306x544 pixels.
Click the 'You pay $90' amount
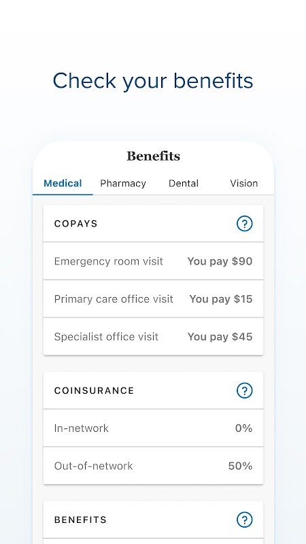[220, 261]
